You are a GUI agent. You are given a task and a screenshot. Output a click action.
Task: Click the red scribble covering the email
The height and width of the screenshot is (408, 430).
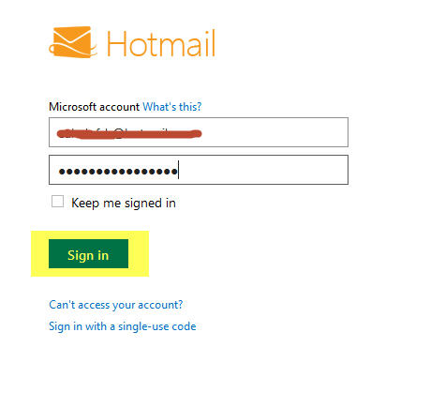tap(129, 133)
